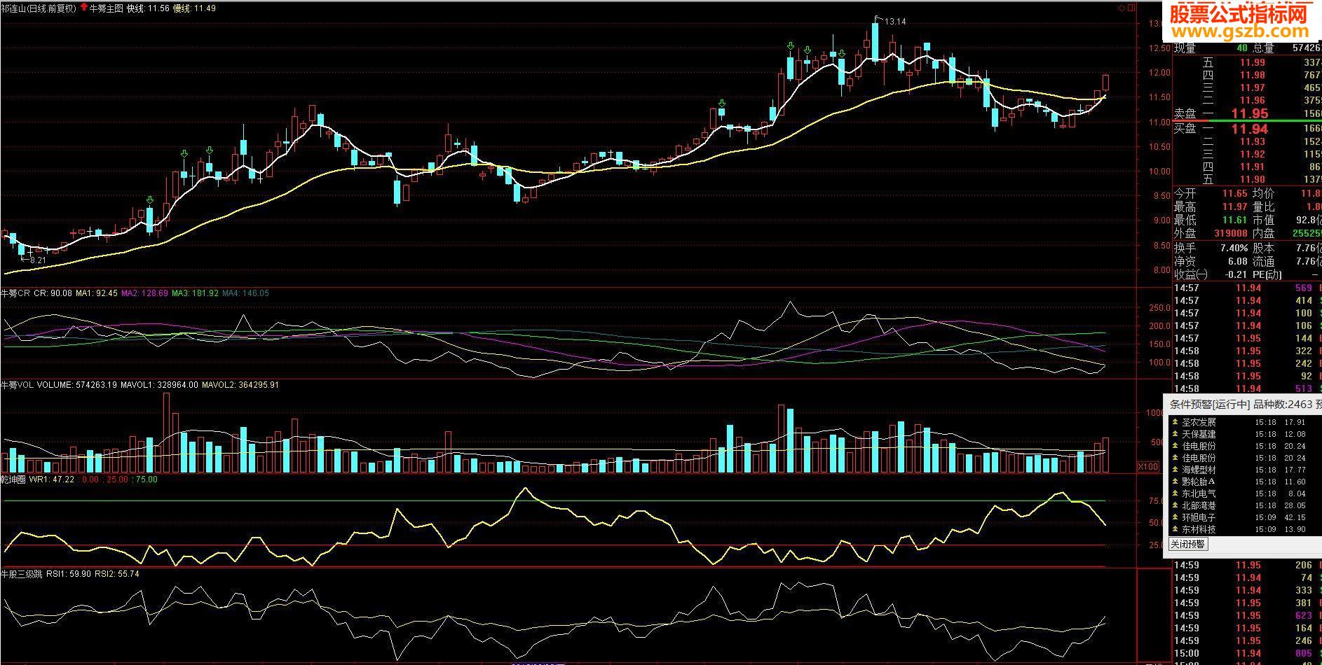The image size is (1322, 665).
Task: Click the 8.21 low price marker
Action: (x=38, y=260)
